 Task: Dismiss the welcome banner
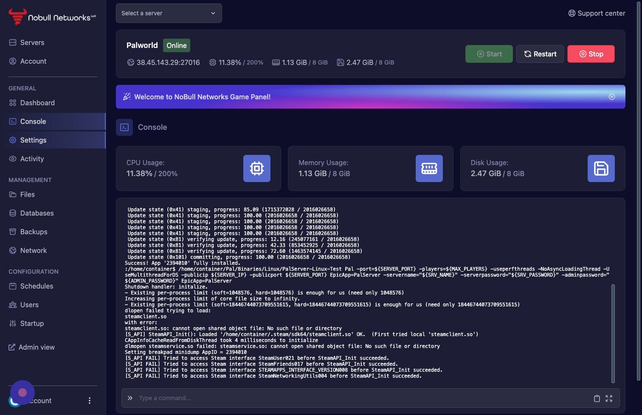tap(612, 97)
